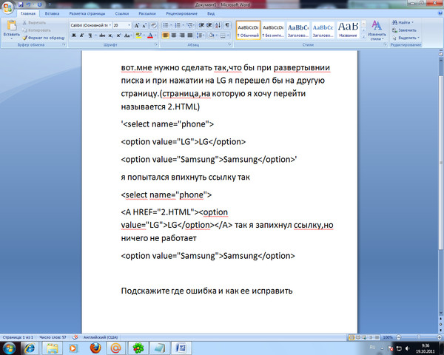Toggle underline Ч formatting
This screenshot has height=355, width=444.
click(90, 35)
